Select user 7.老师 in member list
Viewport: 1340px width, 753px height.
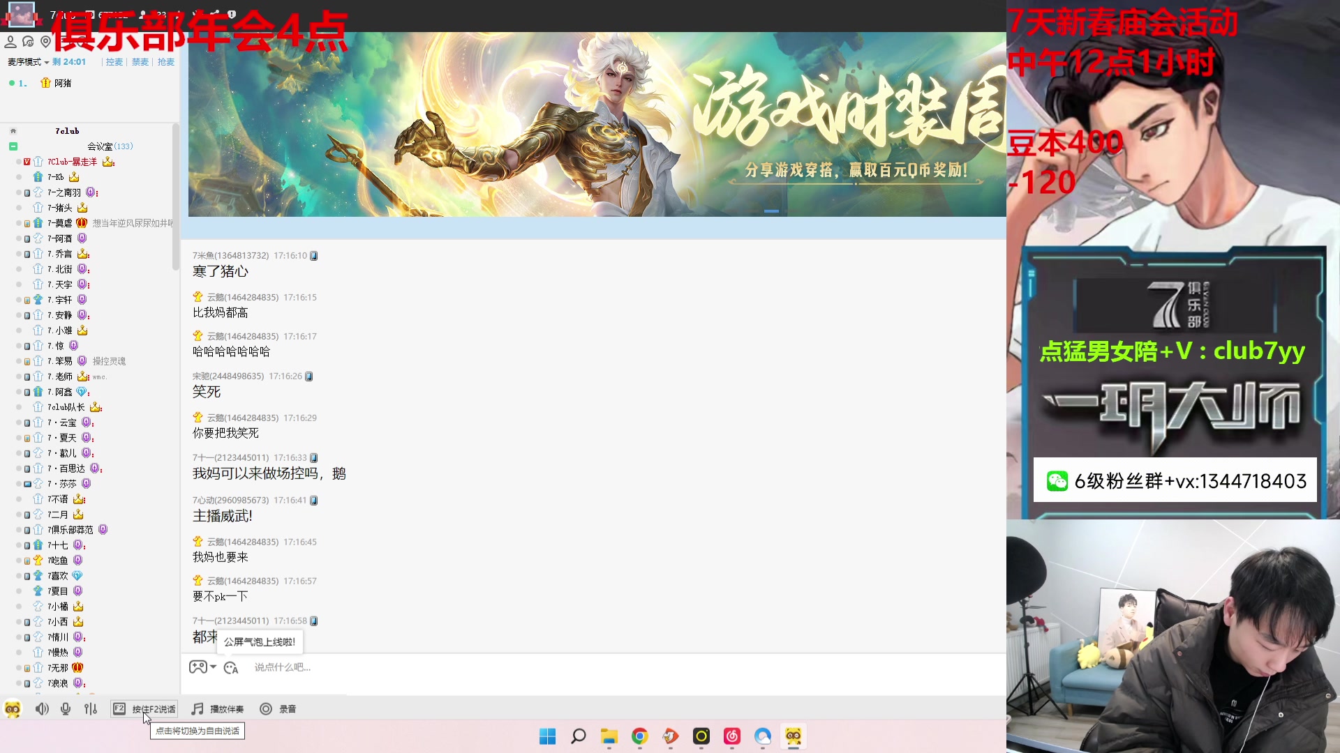coord(60,376)
